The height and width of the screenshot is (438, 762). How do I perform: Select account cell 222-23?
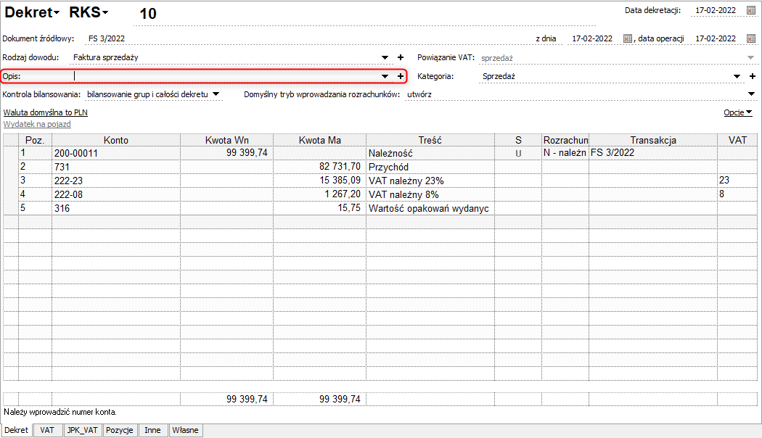coord(116,181)
